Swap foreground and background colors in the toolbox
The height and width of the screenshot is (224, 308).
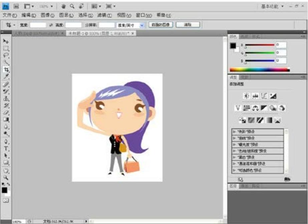pos(9,184)
